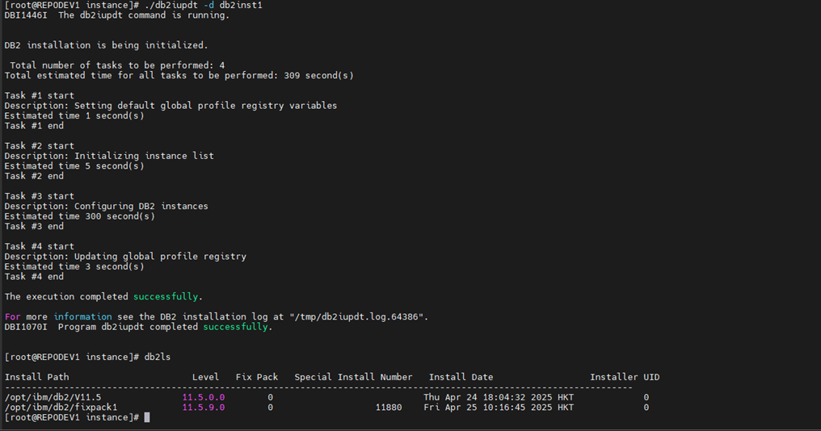Click the Task #3 start line
The image size is (821, 431).
click(40, 196)
